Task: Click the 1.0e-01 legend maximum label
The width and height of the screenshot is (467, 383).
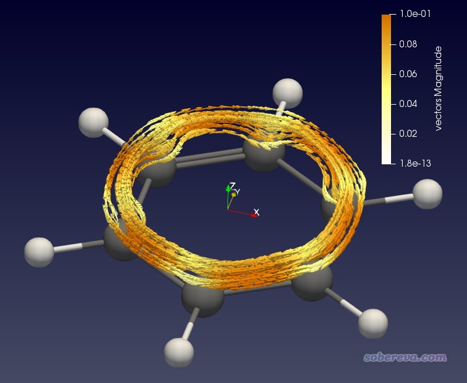Action: coord(416,13)
